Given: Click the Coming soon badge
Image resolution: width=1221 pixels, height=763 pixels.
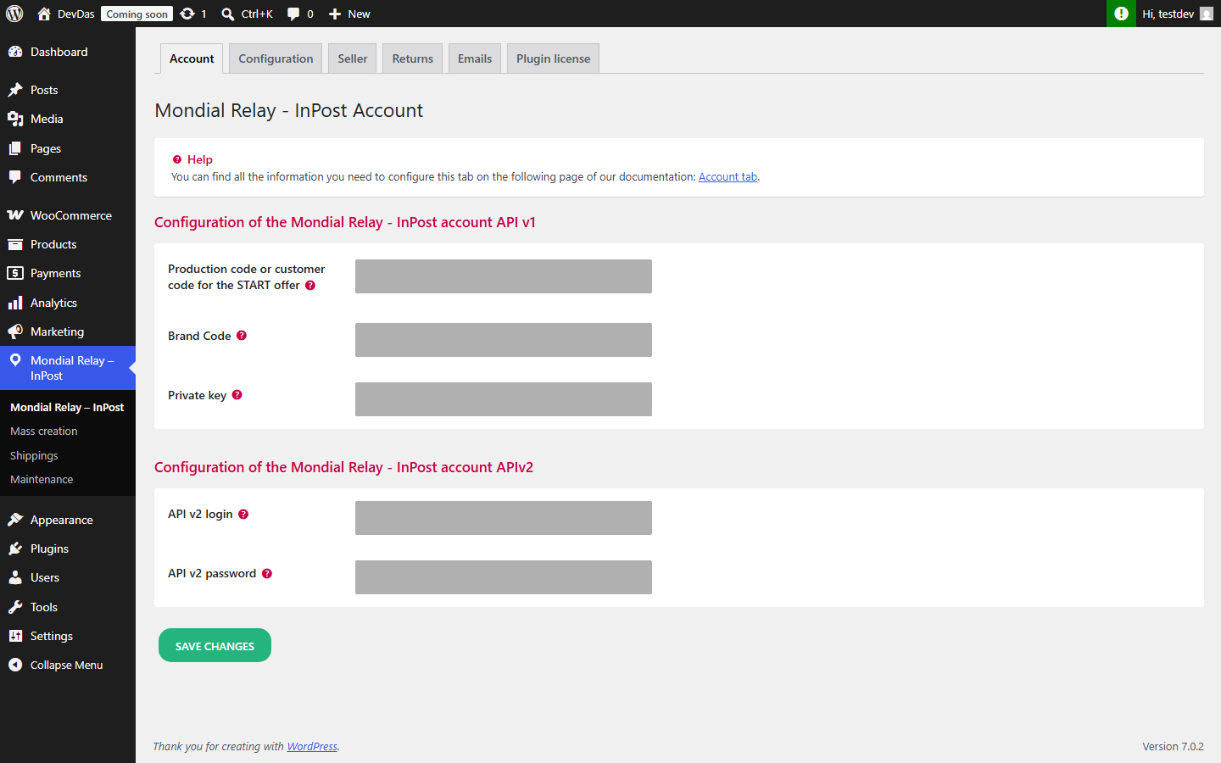Looking at the screenshot, I should click(x=137, y=14).
